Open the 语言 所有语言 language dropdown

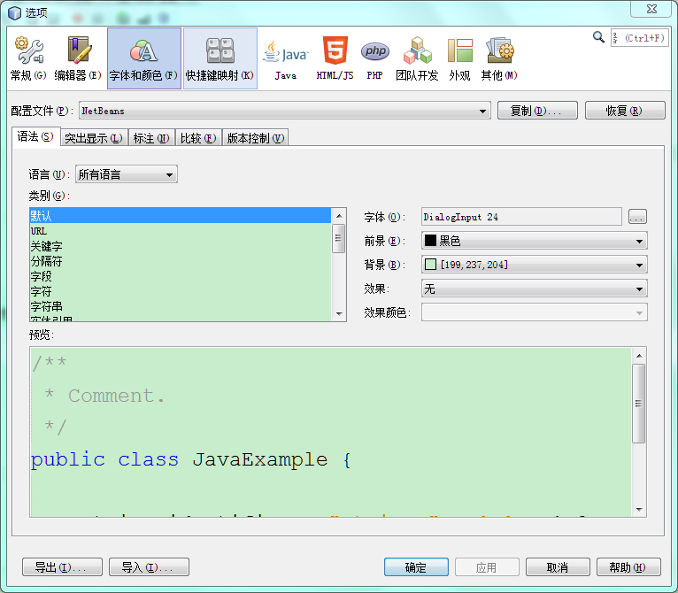point(127,174)
